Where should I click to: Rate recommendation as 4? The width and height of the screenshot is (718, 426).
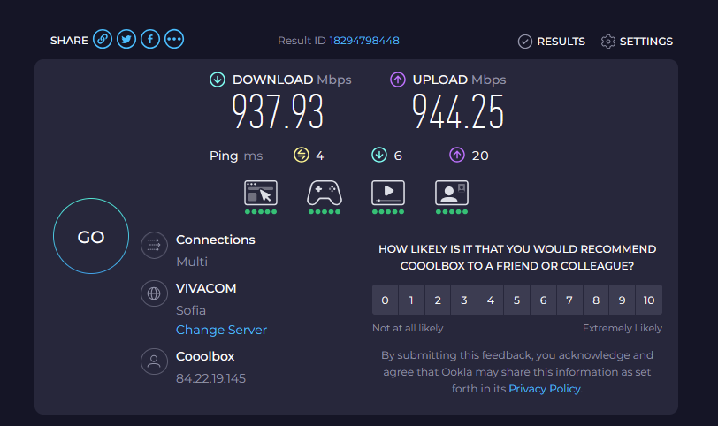tap(491, 300)
